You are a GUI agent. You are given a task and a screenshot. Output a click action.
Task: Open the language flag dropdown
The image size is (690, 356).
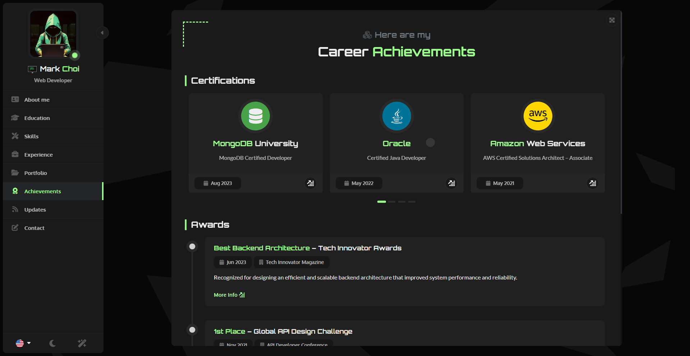coord(23,343)
